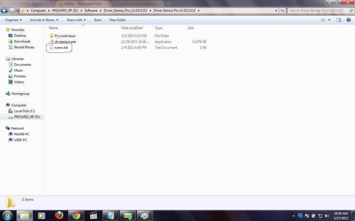This screenshot has width=355, height=221.
Task: Open the Videos library
Action: 19,82
